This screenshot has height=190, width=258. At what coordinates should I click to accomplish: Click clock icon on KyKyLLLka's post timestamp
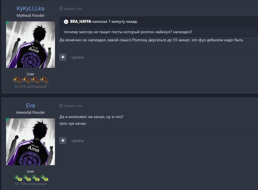[x=61, y=9]
